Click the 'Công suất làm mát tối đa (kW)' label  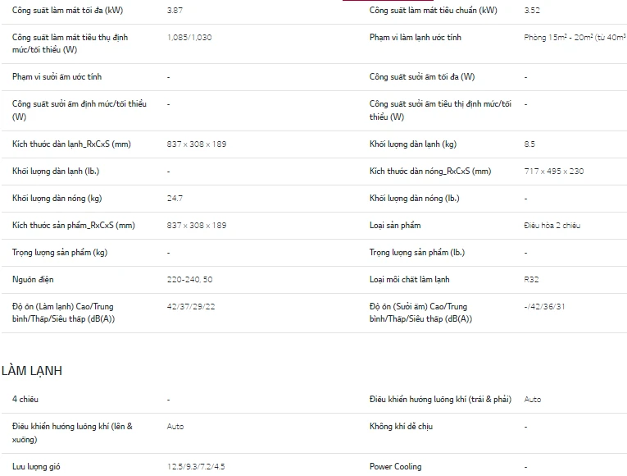point(68,11)
